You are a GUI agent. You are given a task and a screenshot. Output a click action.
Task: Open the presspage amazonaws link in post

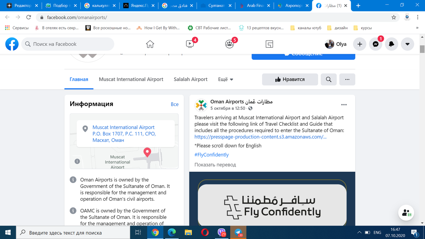click(261, 137)
